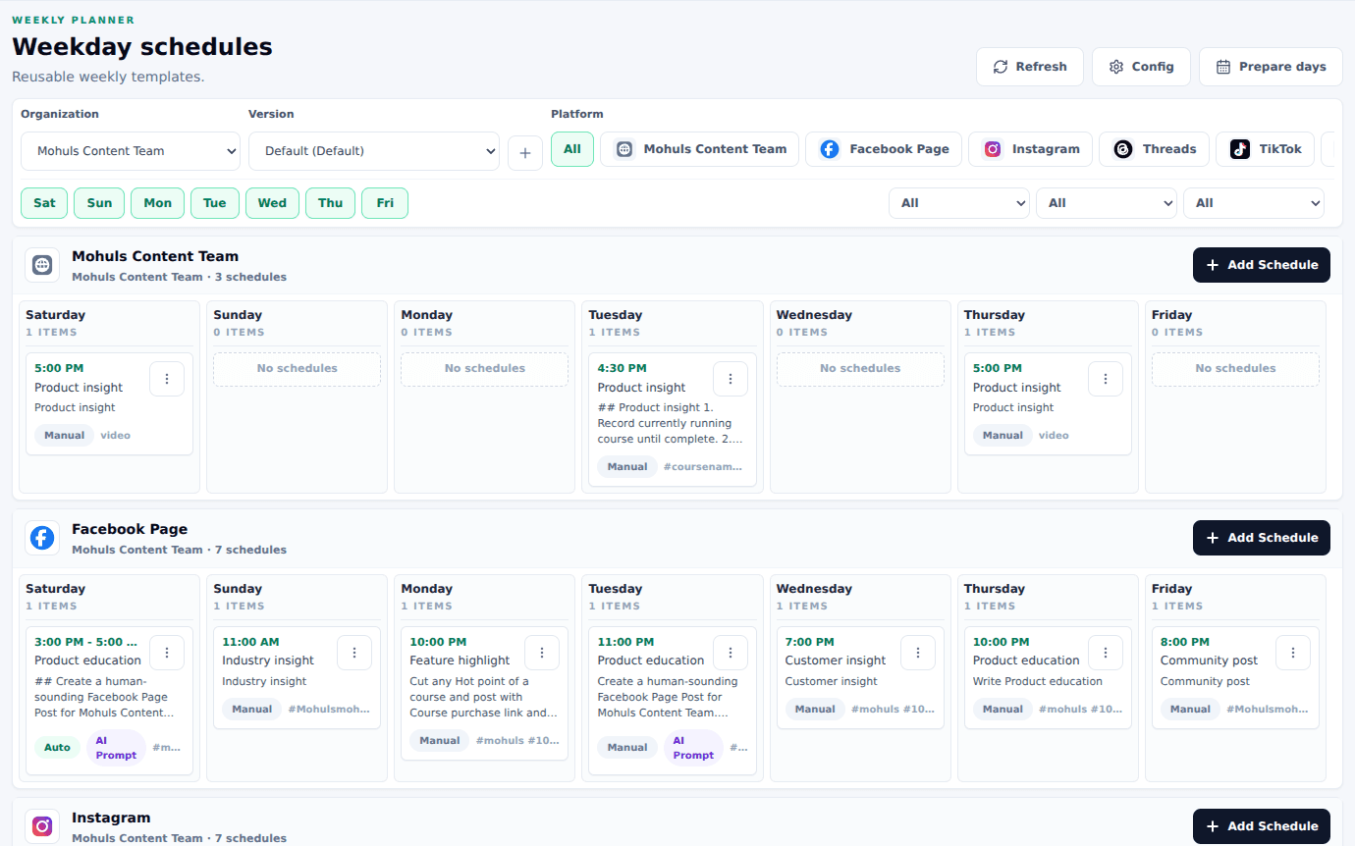Click AI Prompt badge on Tuesday Facebook card
This screenshot has height=846, width=1355.
693,748
